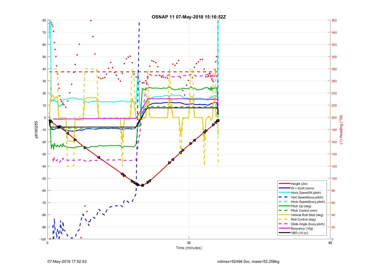365x269 pixels.
Task: Click the plot title "OSNAP 11 07-May-2018 15:16:52Z"
Action: (189, 17)
